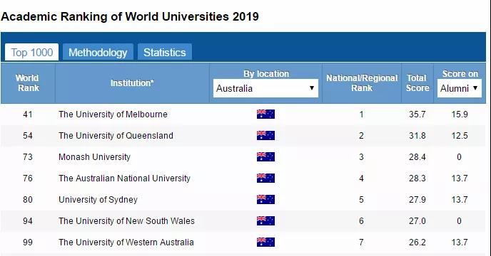Switch to the Methodology tab
Viewport: 491px width, 256px height.
click(x=98, y=52)
